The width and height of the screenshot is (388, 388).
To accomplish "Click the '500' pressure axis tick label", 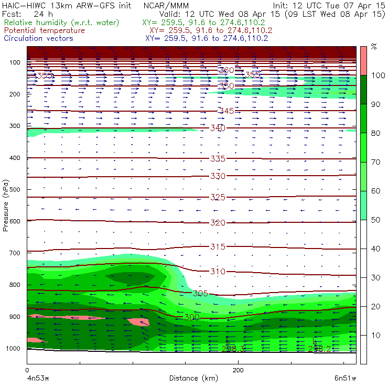I will (x=15, y=190).
